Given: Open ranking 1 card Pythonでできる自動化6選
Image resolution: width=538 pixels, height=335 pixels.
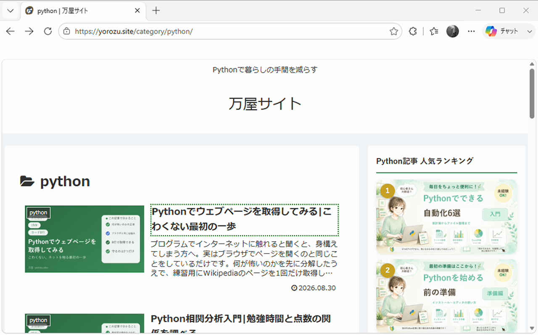Looking at the screenshot, I should point(446,217).
